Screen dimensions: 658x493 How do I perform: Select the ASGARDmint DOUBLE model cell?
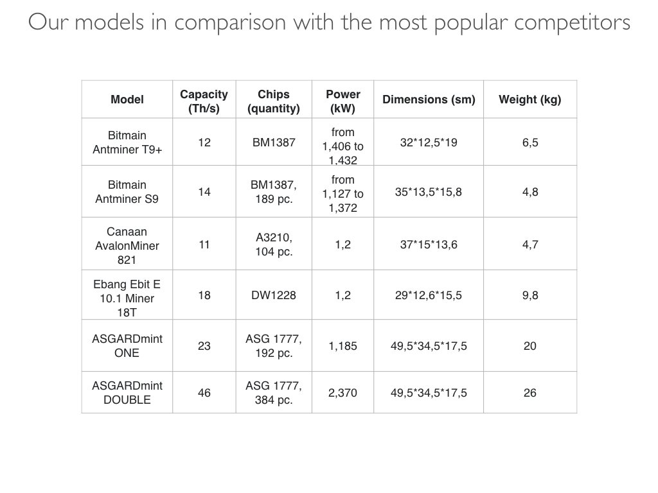tap(127, 392)
